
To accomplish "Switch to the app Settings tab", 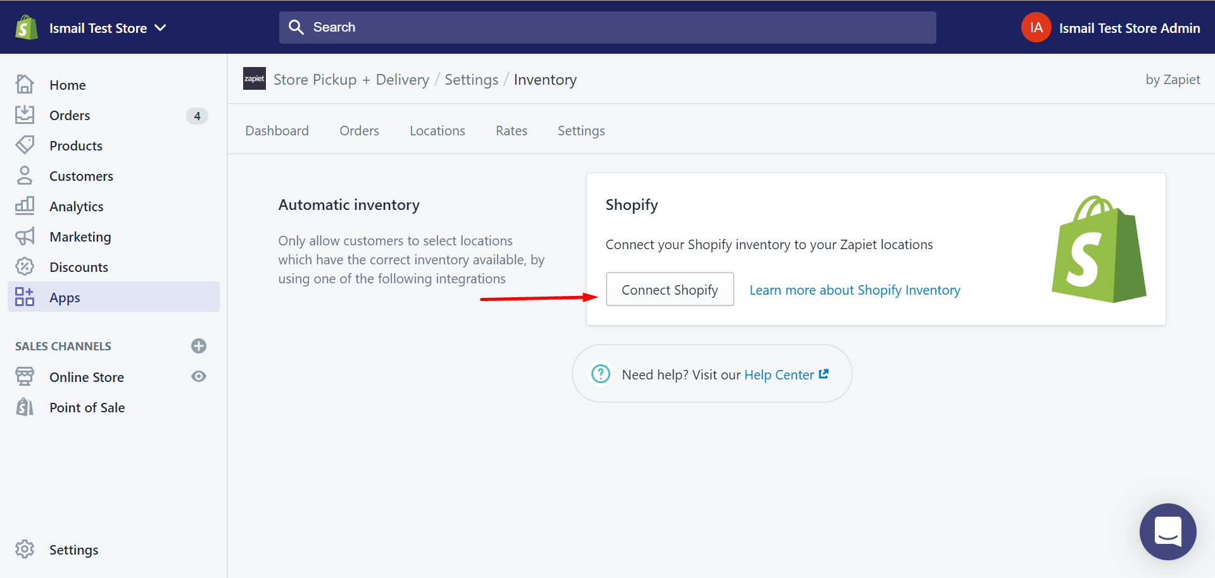I will click(x=581, y=131).
